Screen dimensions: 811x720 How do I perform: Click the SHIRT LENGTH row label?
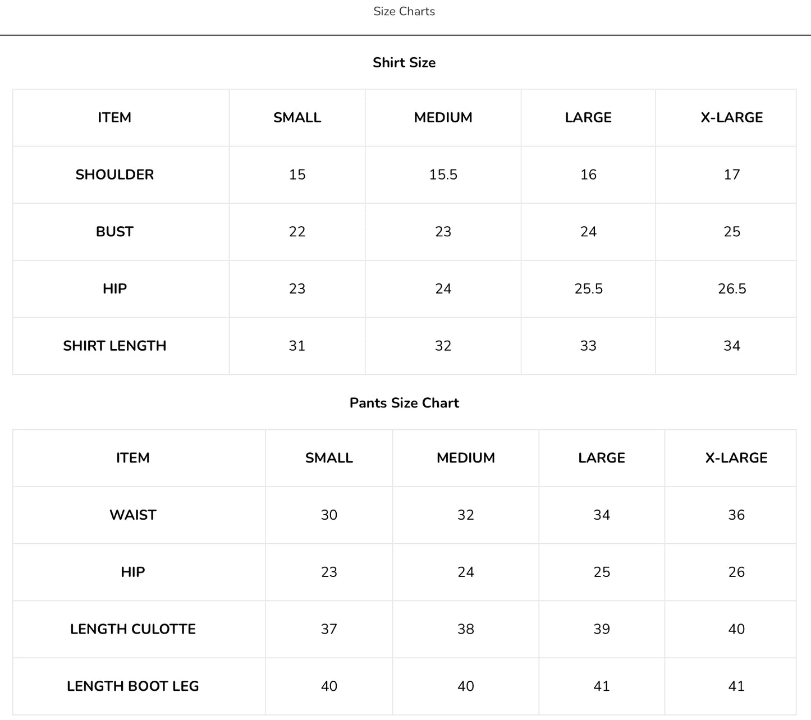114,346
